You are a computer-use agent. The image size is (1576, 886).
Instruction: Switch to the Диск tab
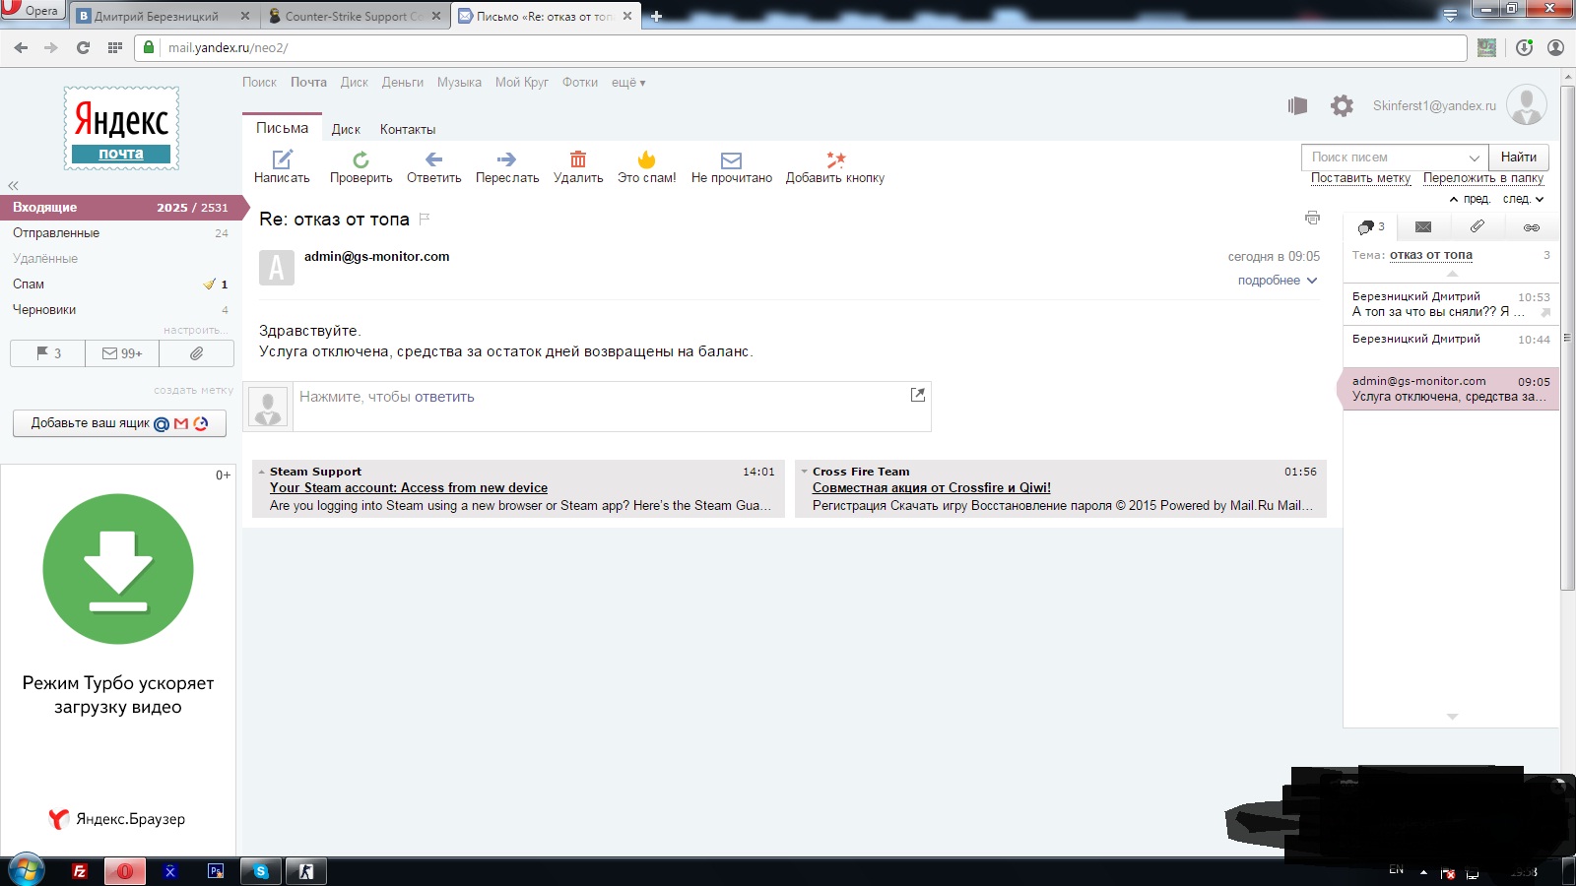click(x=346, y=129)
